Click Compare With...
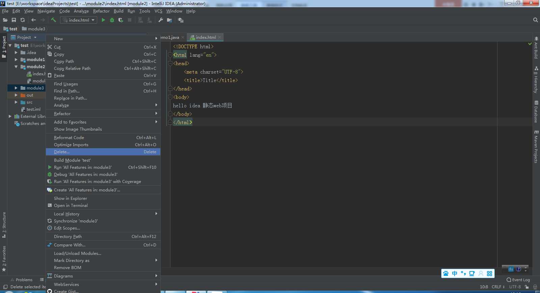Viewport: 540px width, 293px height. [x=103, y=245]
